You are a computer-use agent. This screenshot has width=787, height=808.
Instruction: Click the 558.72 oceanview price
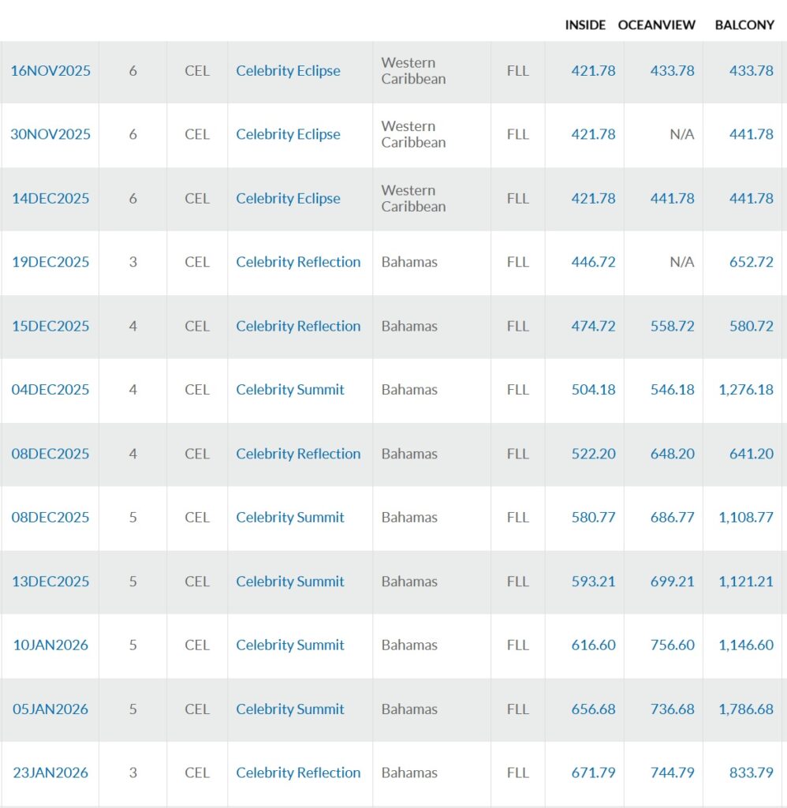(672, 326)
